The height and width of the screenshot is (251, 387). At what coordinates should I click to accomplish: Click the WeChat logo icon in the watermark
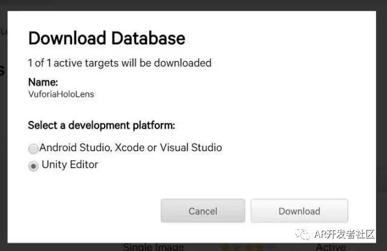pyautogui.click(x=302, y=234)
